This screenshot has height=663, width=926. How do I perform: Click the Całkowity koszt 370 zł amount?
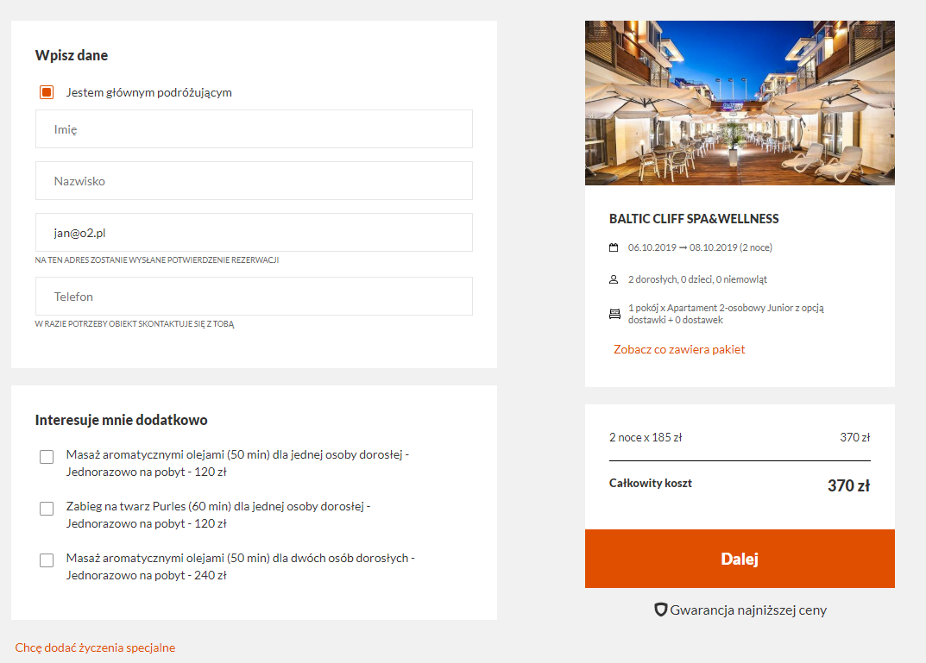coord(848,485)
